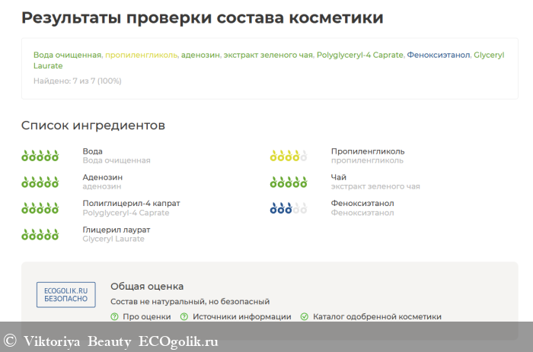
Task: Open Каталог одобренной косметики link
Action: click(377, 316)
